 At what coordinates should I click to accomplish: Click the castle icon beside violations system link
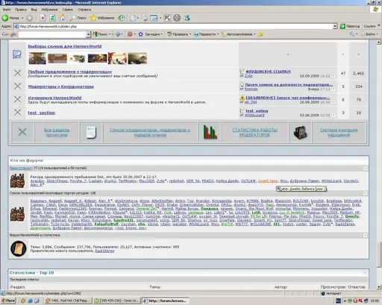point(301,132)
